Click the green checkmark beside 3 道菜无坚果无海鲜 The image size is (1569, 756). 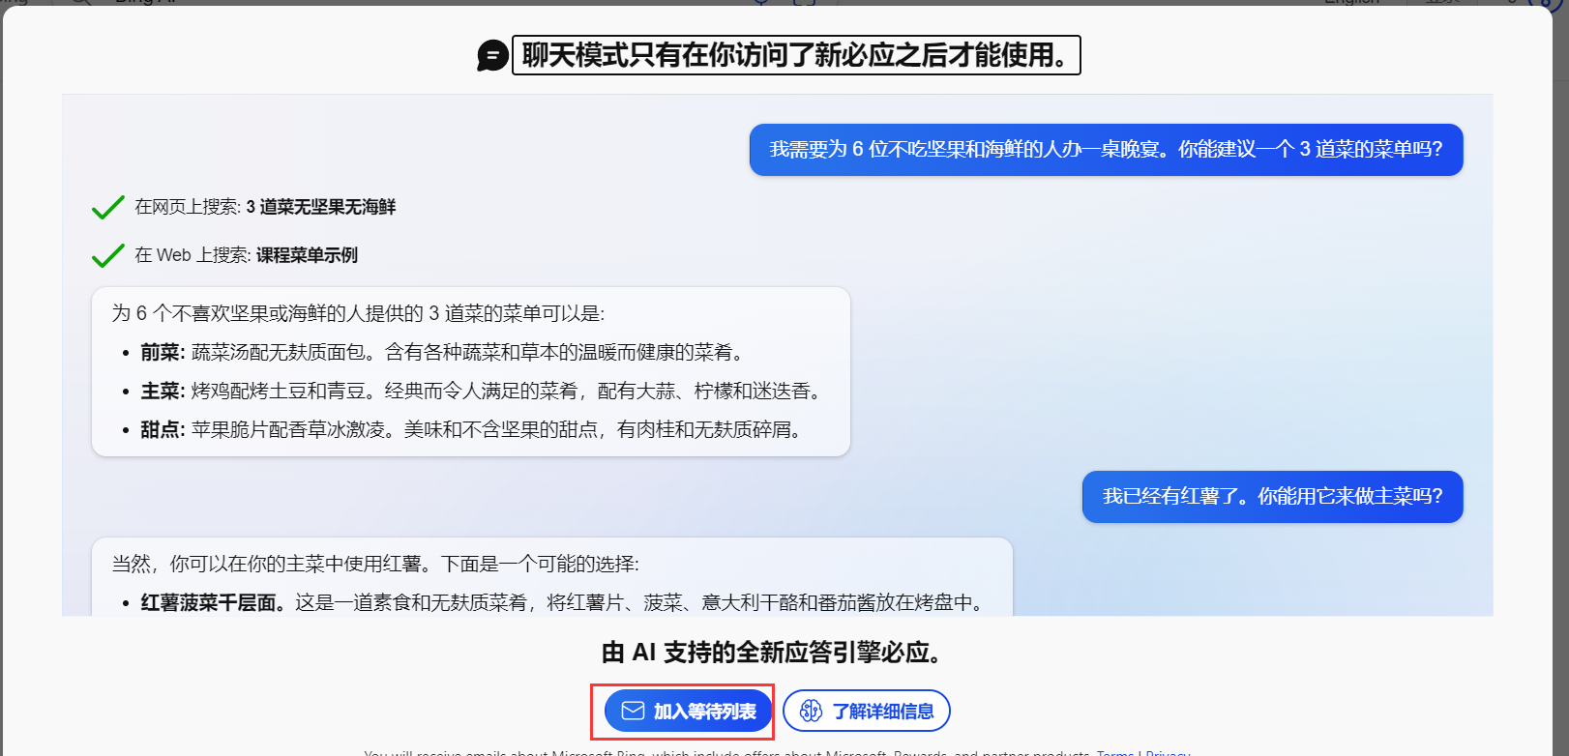pyautogui.click(x=107, y=207)
